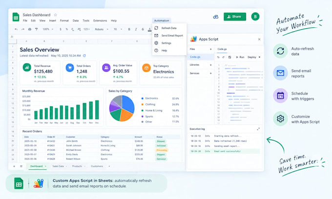
Task: Run the Apps Script code
Action: [240, 57]
